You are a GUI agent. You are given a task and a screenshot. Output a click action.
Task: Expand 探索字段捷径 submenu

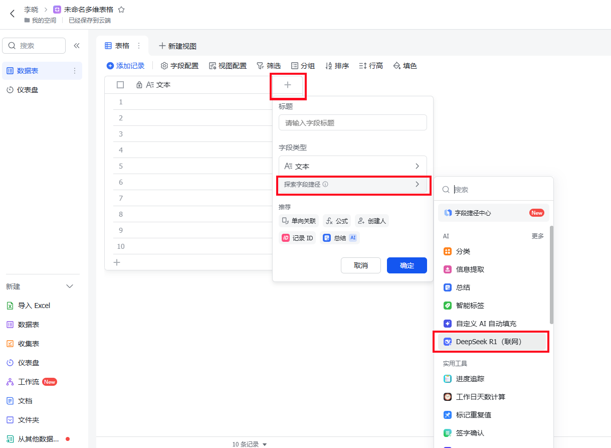(352, 184)
